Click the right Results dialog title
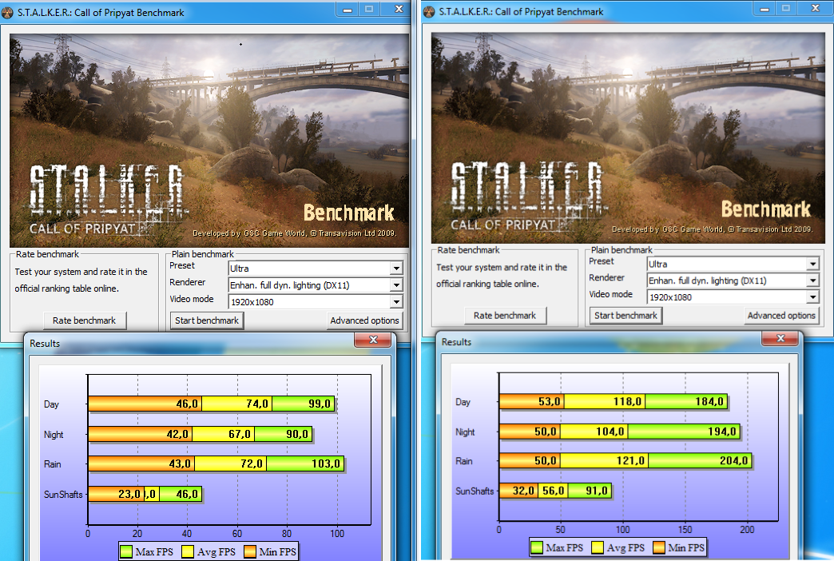The width and height of the screenshot is (834, 561). [456, 342]
